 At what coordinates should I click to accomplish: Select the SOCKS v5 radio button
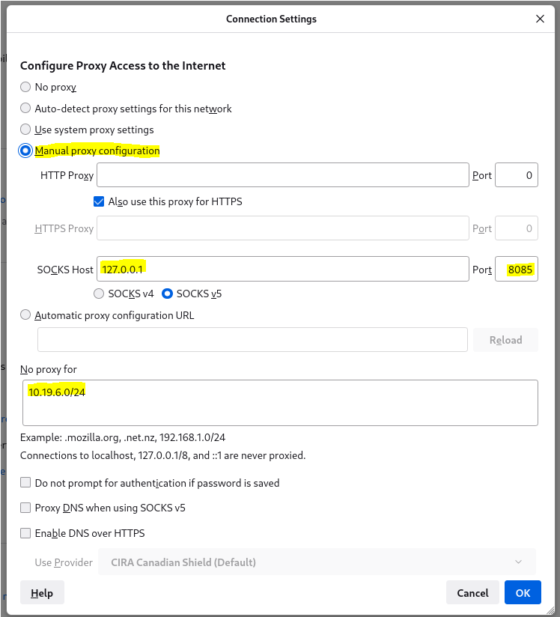click(168, 294)
